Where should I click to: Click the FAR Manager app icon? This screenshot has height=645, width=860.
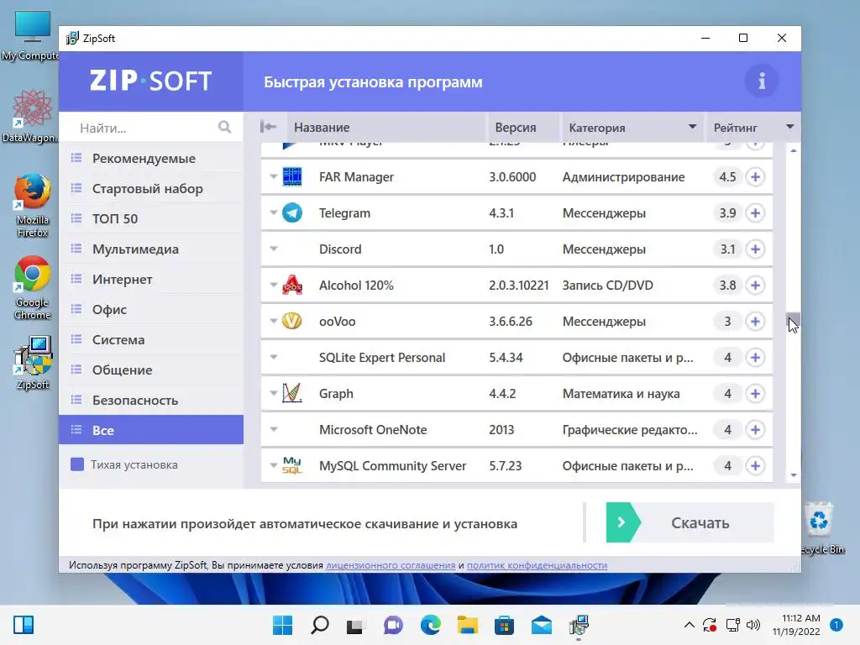[291, 176]
